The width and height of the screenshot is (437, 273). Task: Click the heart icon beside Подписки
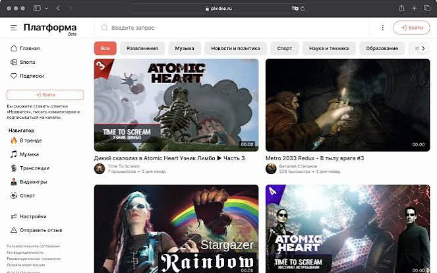[x=14, y=76]
